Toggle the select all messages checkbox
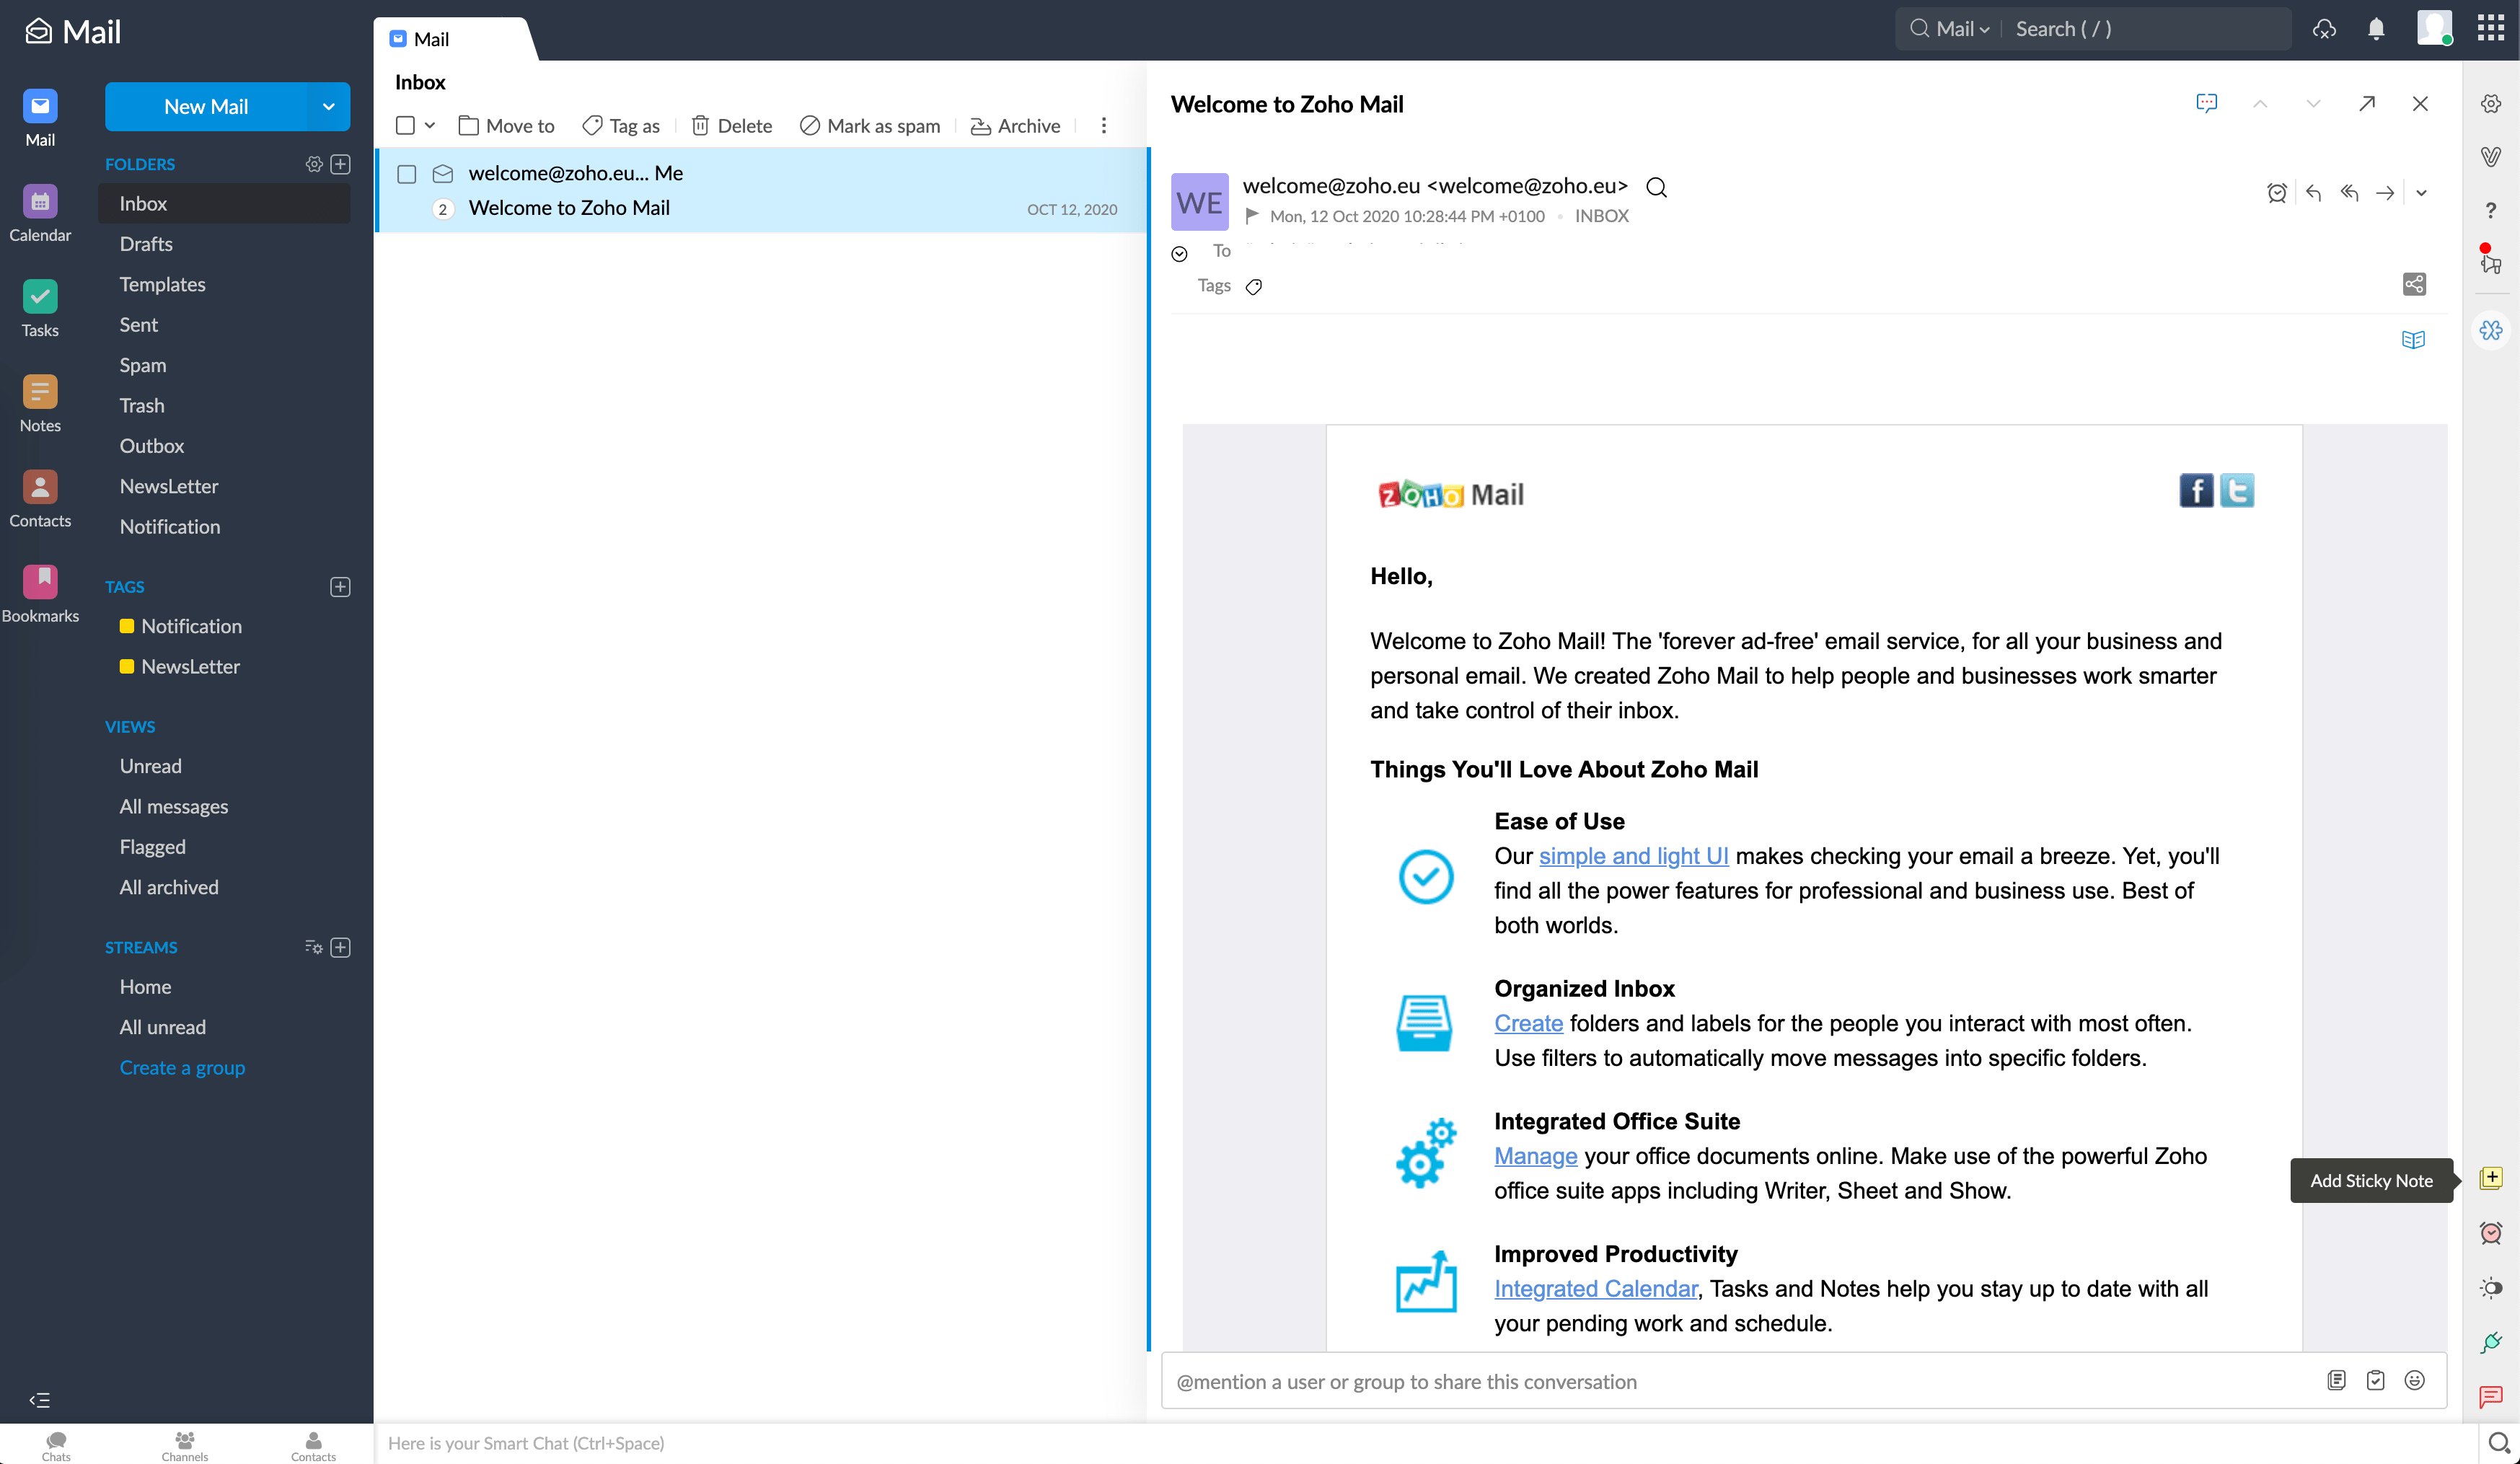2520x1464 pixels. click(405, 126)
